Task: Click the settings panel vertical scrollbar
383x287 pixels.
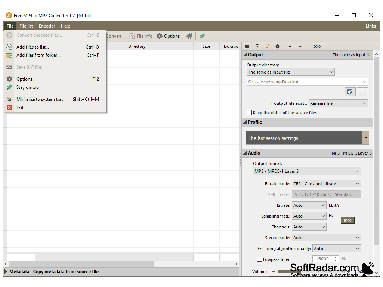Action: [x=376, y=151]
